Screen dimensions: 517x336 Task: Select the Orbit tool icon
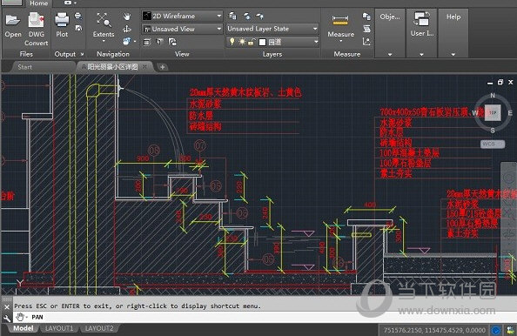tap(127, 29)
